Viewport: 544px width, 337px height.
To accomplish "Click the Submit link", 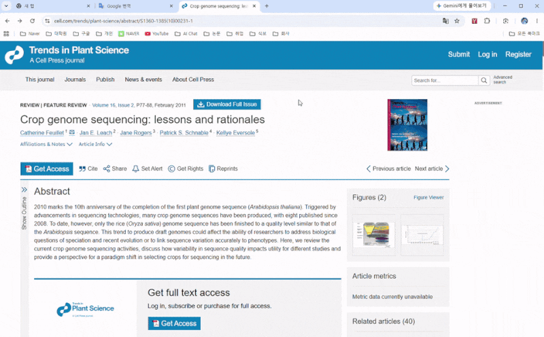I will coord(458,54).
